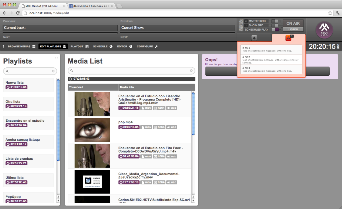The width and height of the screenshot is (342, 209).
Task: Open the Playout section
Action: click(79, 47)
